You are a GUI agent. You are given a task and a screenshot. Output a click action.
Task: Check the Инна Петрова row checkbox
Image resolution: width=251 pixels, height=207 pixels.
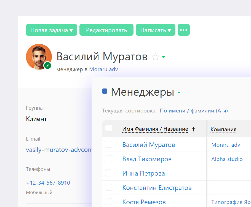pyautogui.click(x=109, y=173)
